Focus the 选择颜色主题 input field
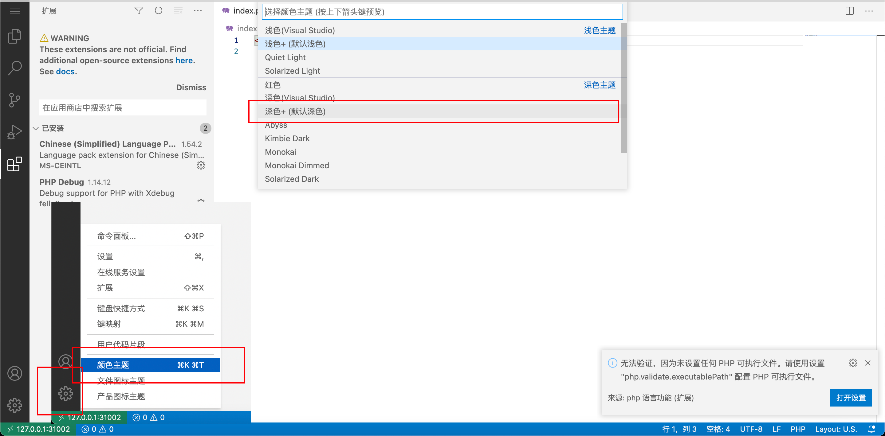The width and height of the screenshot is (885, 436). click(x=442, y=12)
